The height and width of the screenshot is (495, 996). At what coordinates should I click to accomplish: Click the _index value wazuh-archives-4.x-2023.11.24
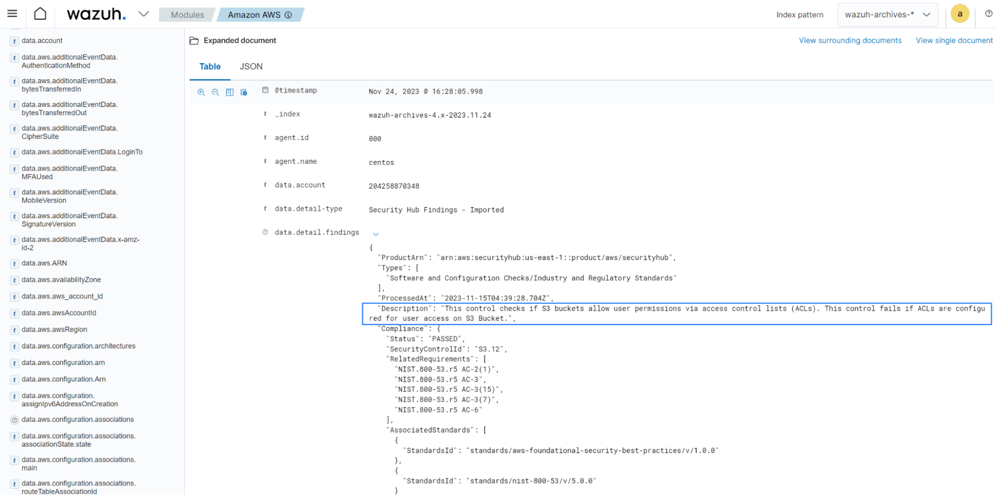[x=429, y=116]
